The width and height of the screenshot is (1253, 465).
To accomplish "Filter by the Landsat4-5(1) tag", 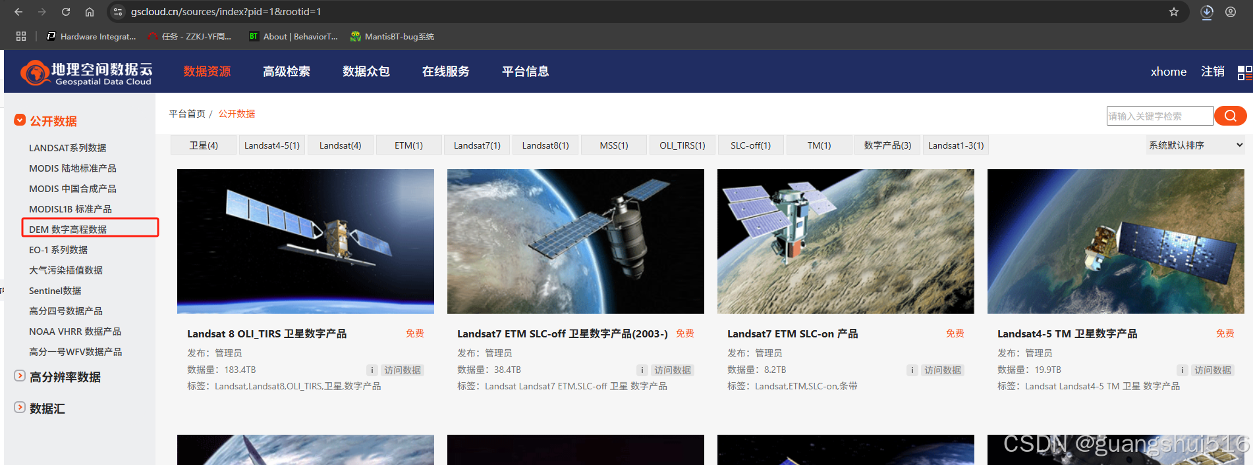I will (x=272, y=145).
